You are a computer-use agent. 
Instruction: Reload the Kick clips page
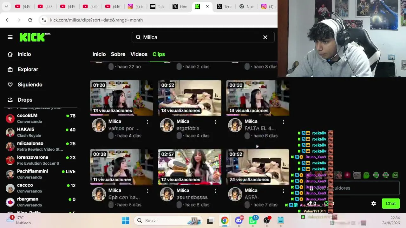click(x=30, y=20)
